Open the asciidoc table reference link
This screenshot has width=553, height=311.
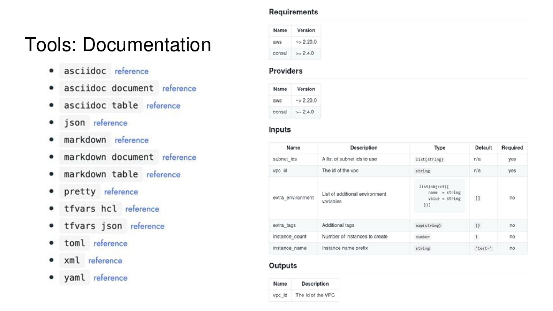[x=163, y=106]
